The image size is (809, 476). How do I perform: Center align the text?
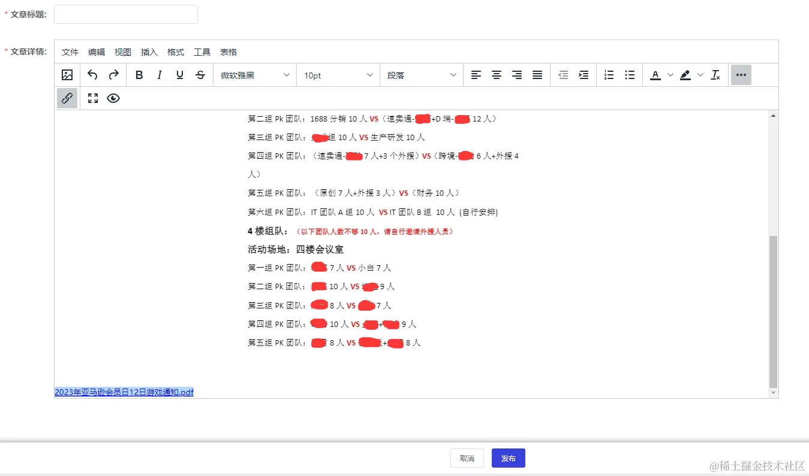tap(497, 75)
